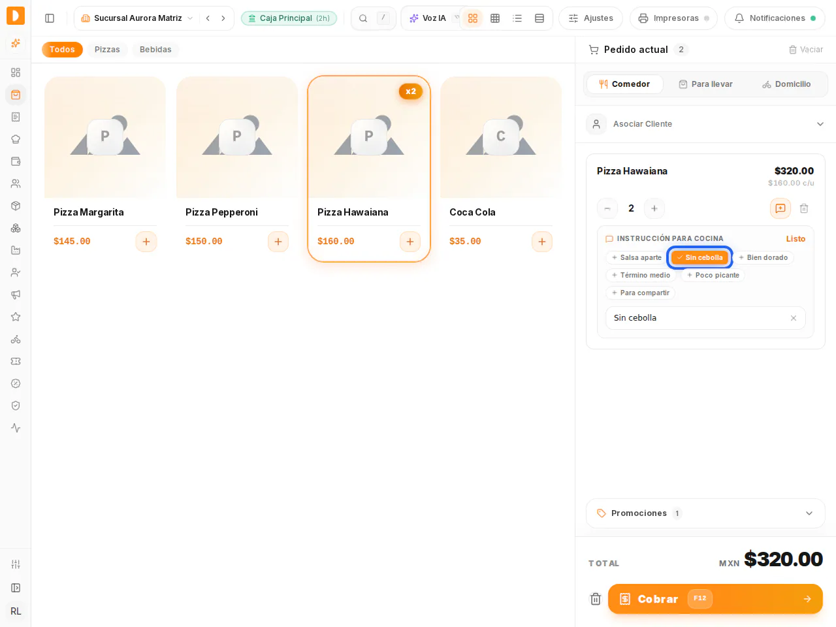Open the activity pulse icon in sidebar
The width and height of the screenshot is (836, 627).
tap(16, 428)
